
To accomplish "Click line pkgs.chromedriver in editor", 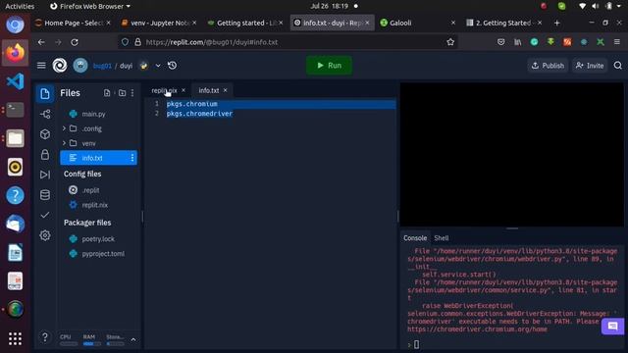I will [x=199, y=114].
